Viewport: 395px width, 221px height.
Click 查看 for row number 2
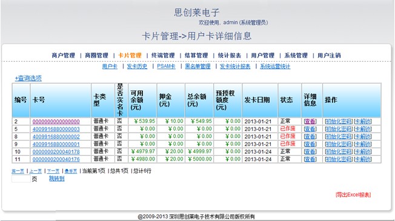[x=310, y=122]
